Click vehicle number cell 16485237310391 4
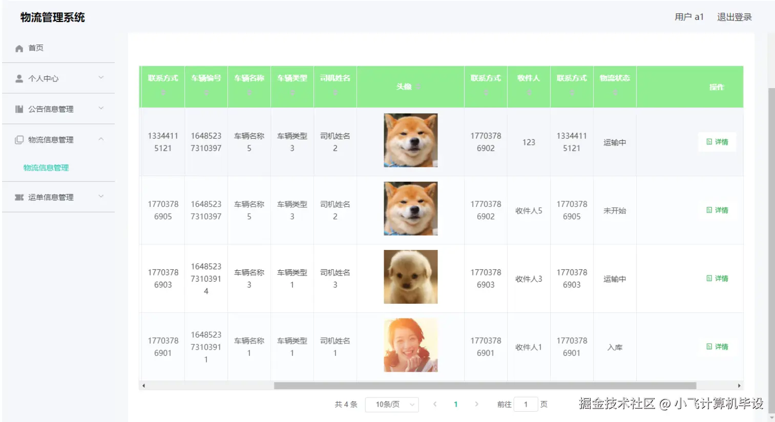The width and height of the screenshot is (775, 422). click(x=206, y=279)
